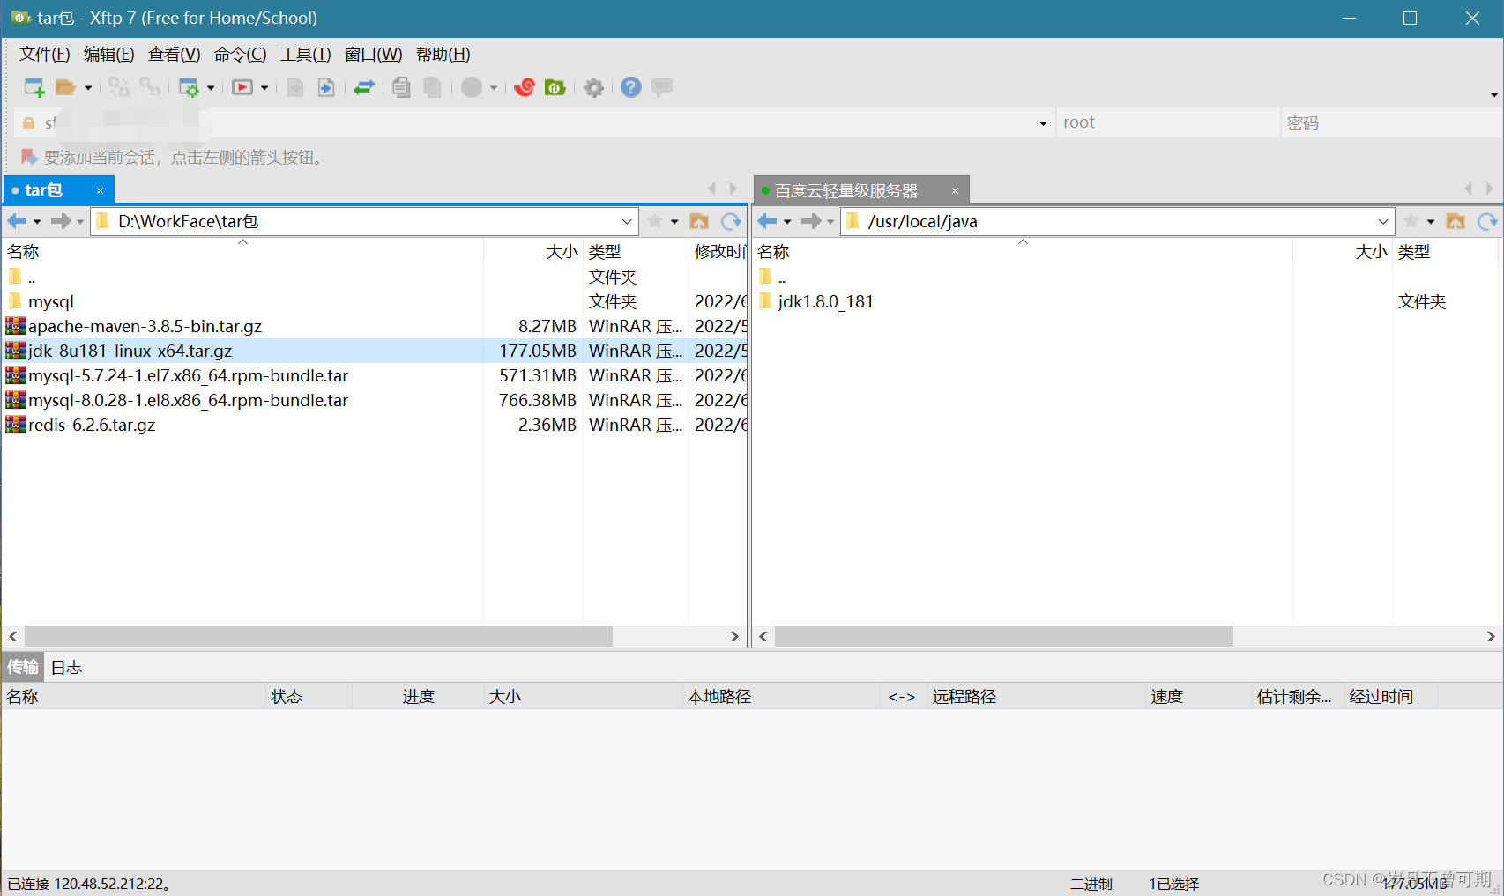This screenshot has height=896, width=1504.
Task: Open the 编辑(E) menu
Action: (x=109, y=55)
